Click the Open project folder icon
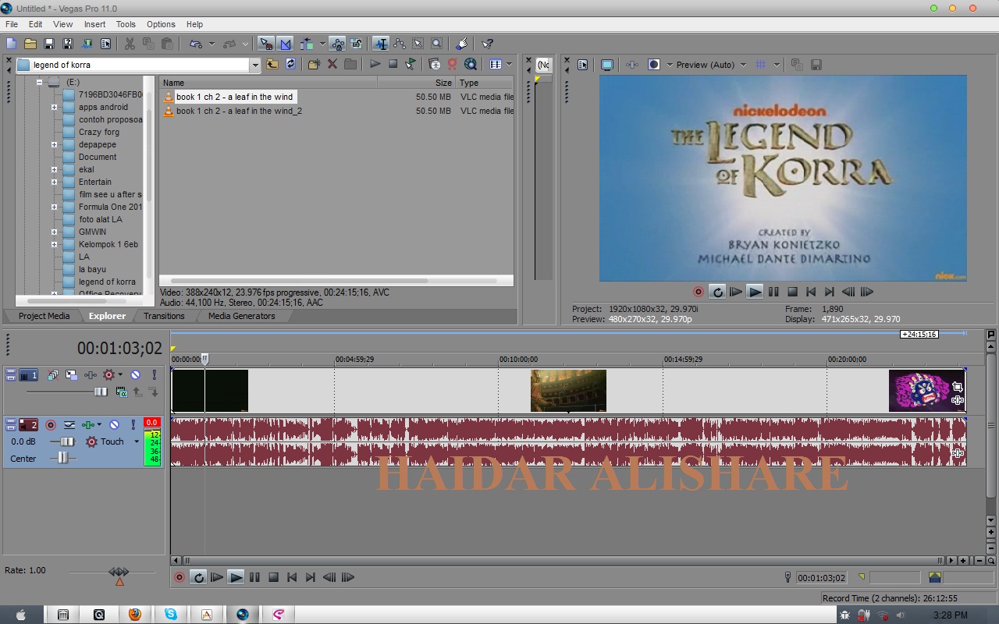Viewport: 999px width, 624px height. [30, 44]
